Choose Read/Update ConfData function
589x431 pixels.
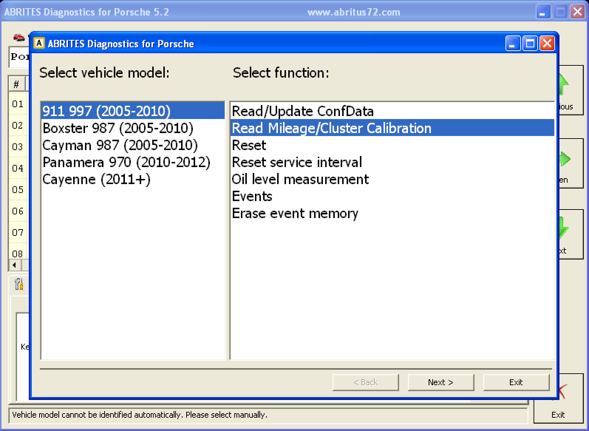(x=392, y=111)
